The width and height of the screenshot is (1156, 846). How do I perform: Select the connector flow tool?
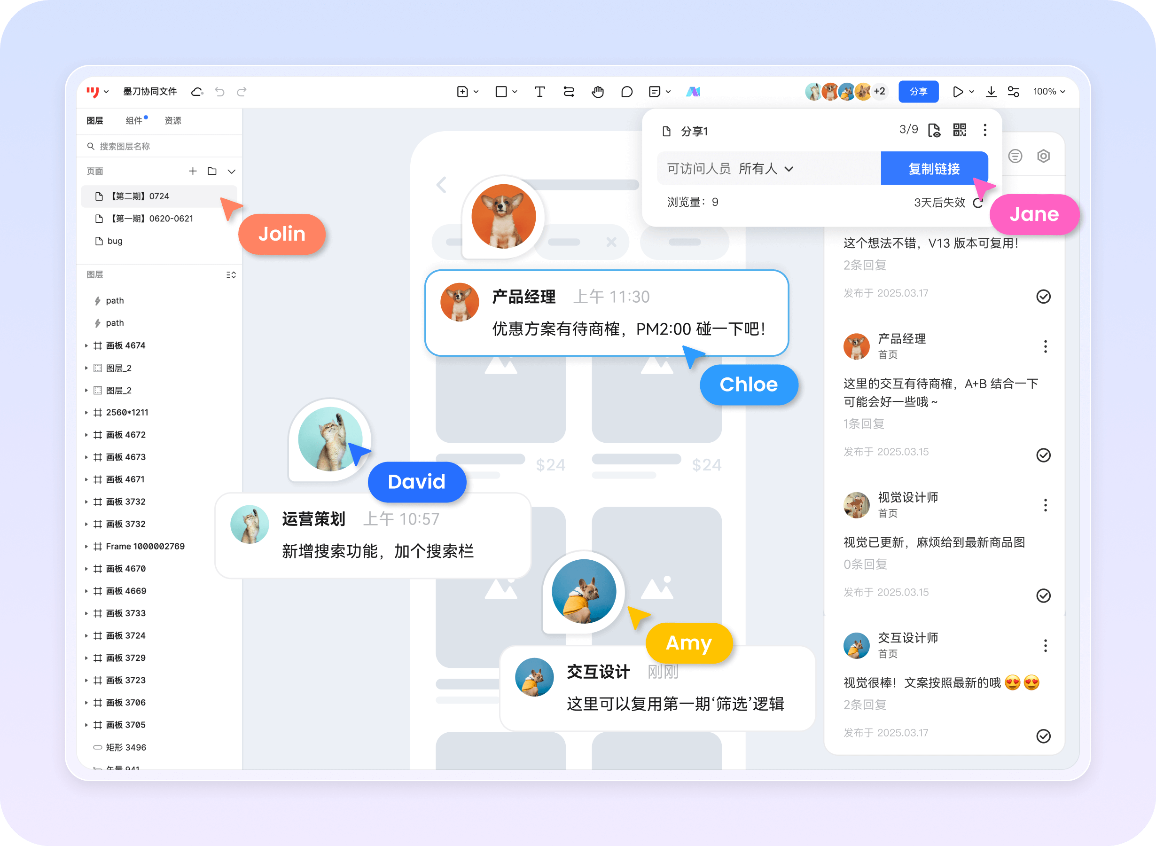pos(569,92)
